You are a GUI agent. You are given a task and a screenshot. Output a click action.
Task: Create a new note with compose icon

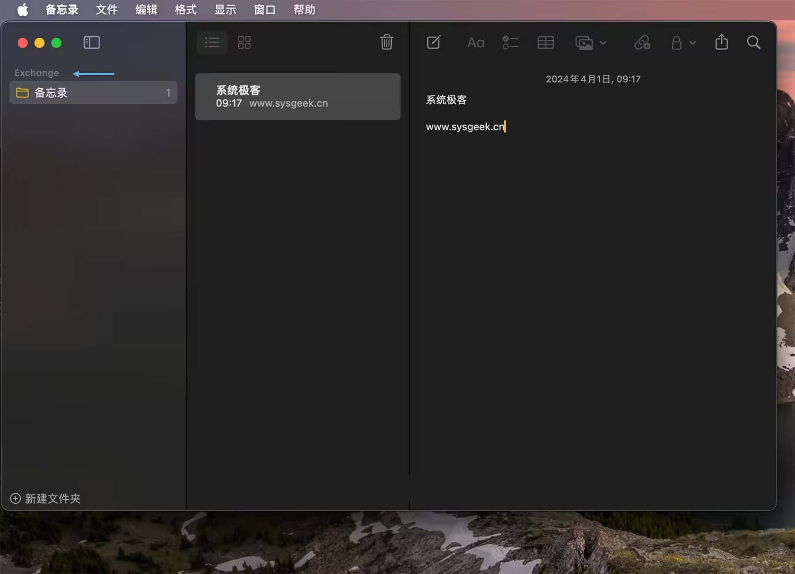coord(433,42)
